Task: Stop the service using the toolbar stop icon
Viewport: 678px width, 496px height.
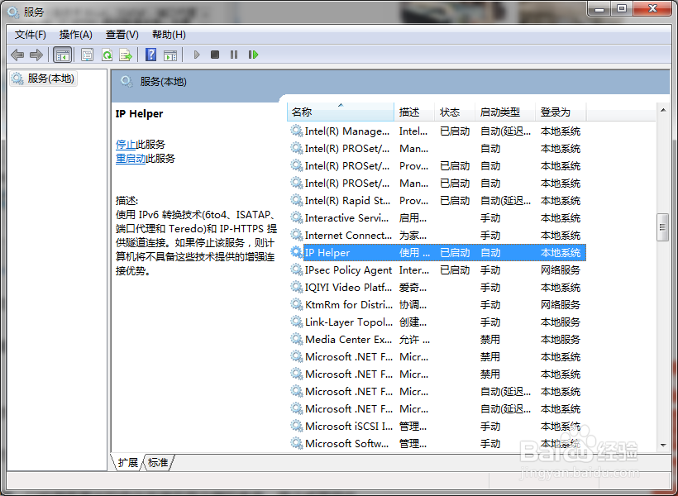Action: pyautogui.click(x=214, y=55)
